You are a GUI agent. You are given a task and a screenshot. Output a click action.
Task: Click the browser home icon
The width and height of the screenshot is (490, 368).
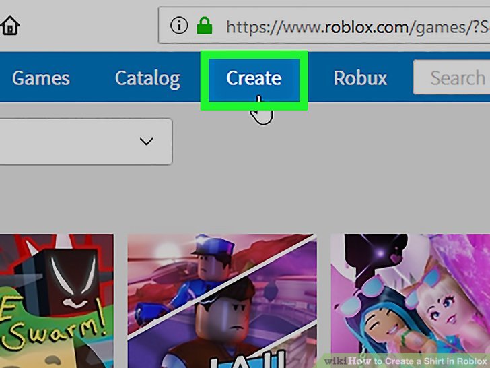coord(10,26)
